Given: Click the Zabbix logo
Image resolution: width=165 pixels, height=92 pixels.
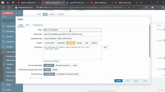Looking at the screenshot, I should [8, 13].
